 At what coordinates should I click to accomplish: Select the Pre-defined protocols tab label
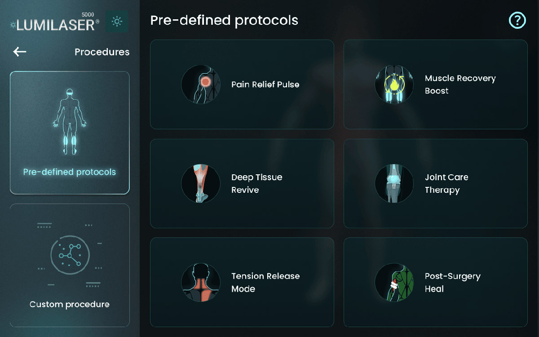tap(70, 172)
